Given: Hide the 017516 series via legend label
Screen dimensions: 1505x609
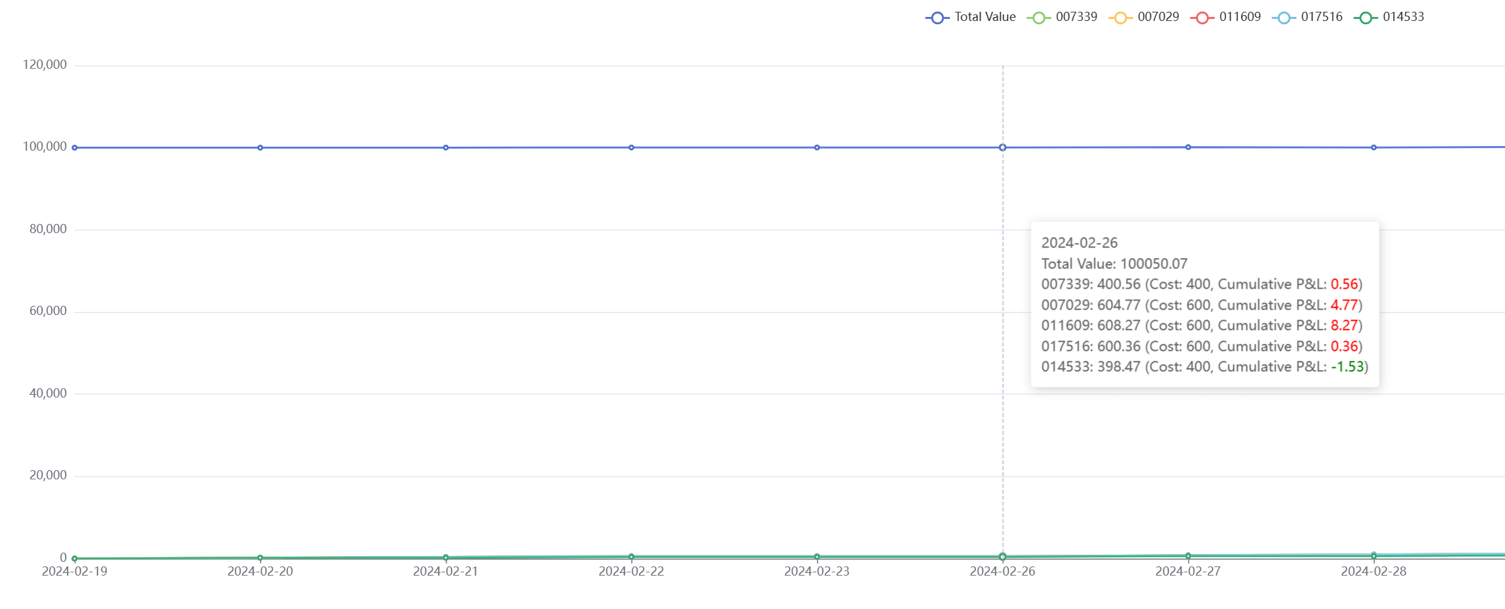Looking at the screenshot, I should pos(1321,17).
